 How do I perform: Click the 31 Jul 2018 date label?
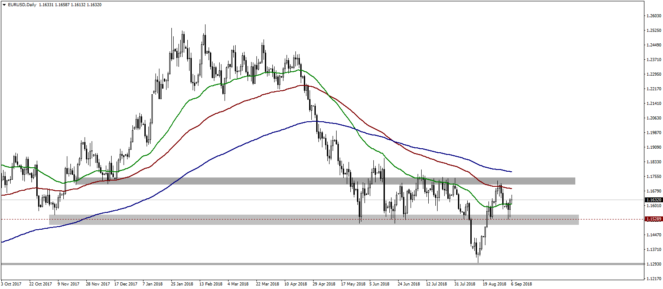coord(465,284)
